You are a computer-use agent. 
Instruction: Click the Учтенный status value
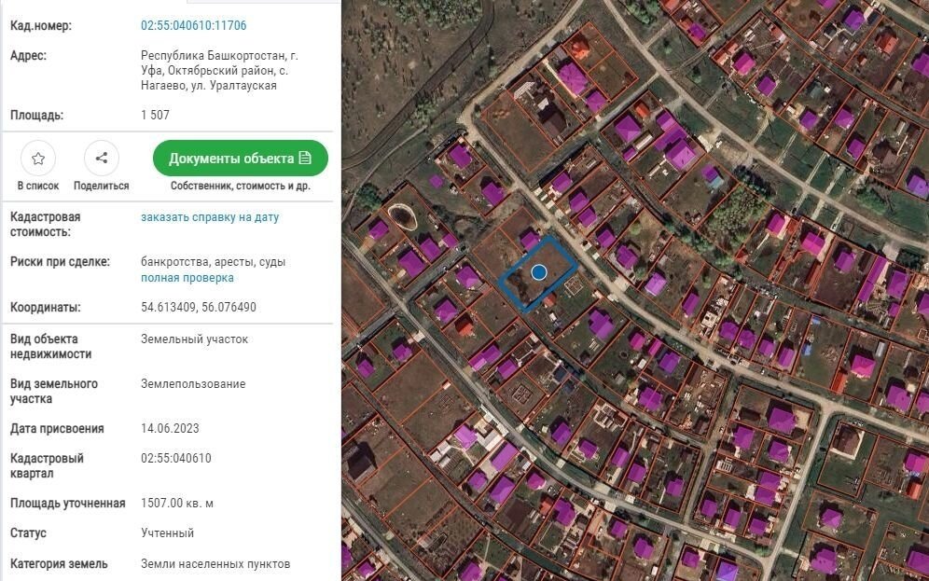[x=168, y=533]
